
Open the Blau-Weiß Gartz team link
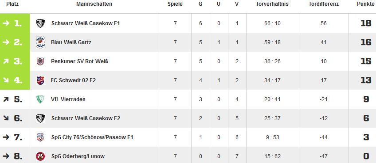pos(71,42)
